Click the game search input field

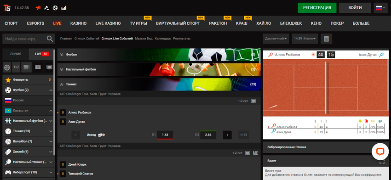24,39
